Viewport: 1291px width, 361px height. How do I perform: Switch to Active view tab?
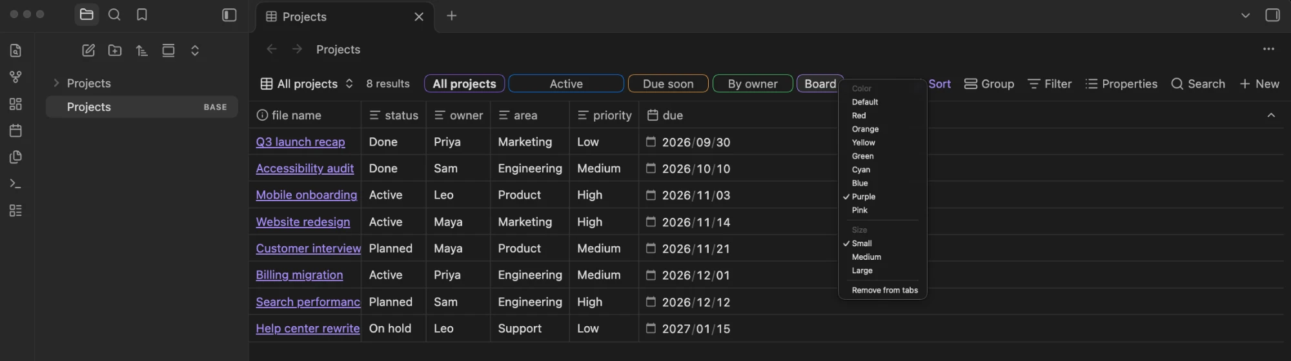click(x=566, y=84)
